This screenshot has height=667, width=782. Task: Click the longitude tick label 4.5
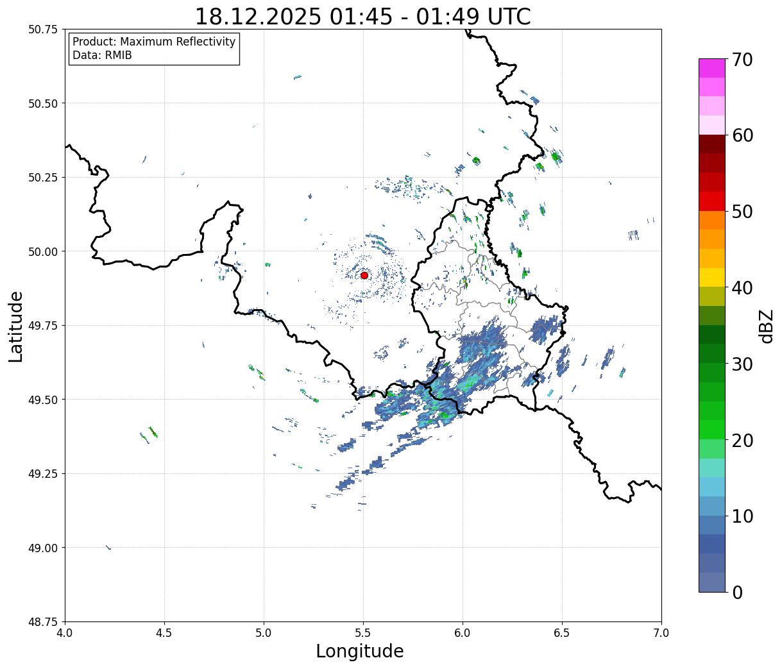[x=164, y=633]
